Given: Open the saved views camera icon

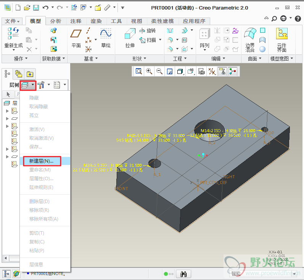Looking at the screenshot, I should click(x=201, y=71).
